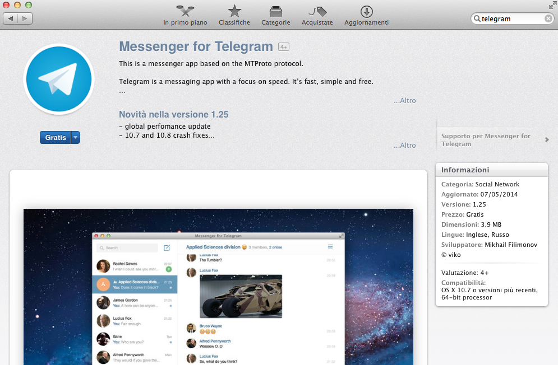Enter full screen with the top-right arrows icon
558x365 pixels.
[x=552, y=5]
